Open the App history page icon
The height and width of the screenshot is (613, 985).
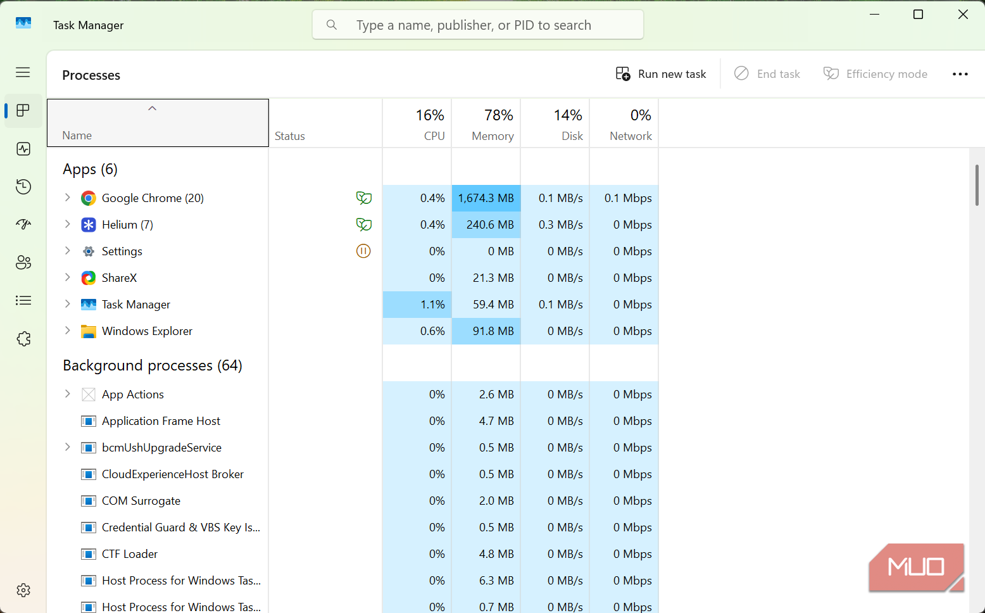tap(23, 187)
